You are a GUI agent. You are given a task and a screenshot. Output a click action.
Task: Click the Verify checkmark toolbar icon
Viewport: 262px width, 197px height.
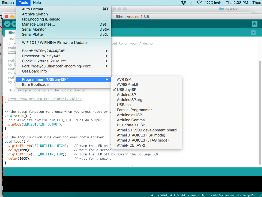[x=7, y=24]
